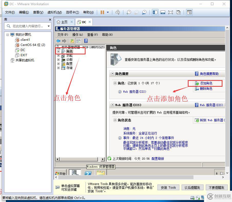Open the 查看(V) menu in VMware
Viewport: 232px width, 202px height.
38,12
